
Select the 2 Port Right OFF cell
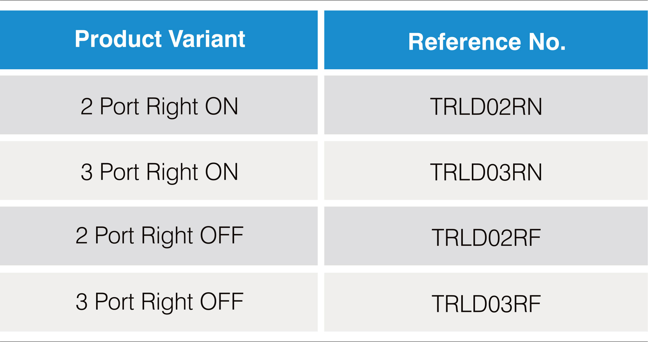tap(159, 236)
